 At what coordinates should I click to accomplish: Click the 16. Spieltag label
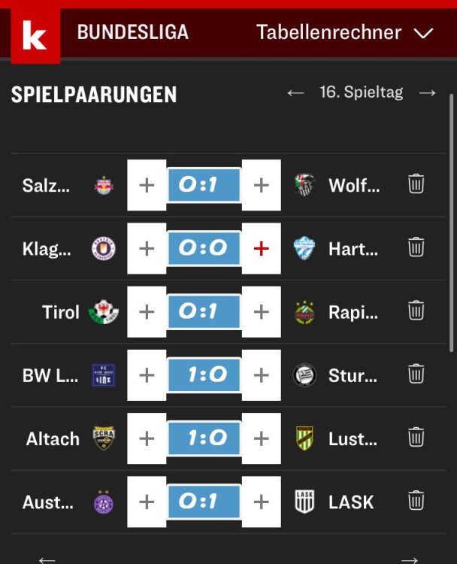tap(361, 92)
